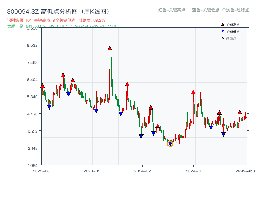Click the blue low marker near 5.5 in early 2023

(69, 94)
